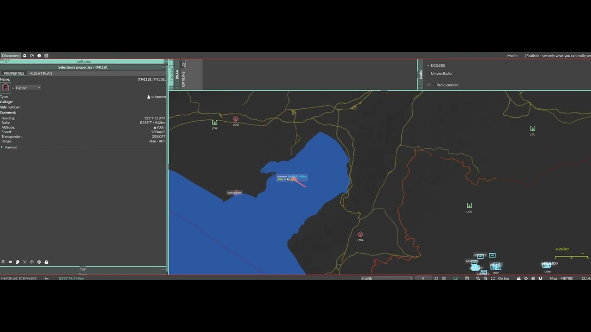This screenshot has height=332, width=591.
Task: Click the antenna radar icon in properties footer
Action: pyautogui.click(x=24, y=262)
